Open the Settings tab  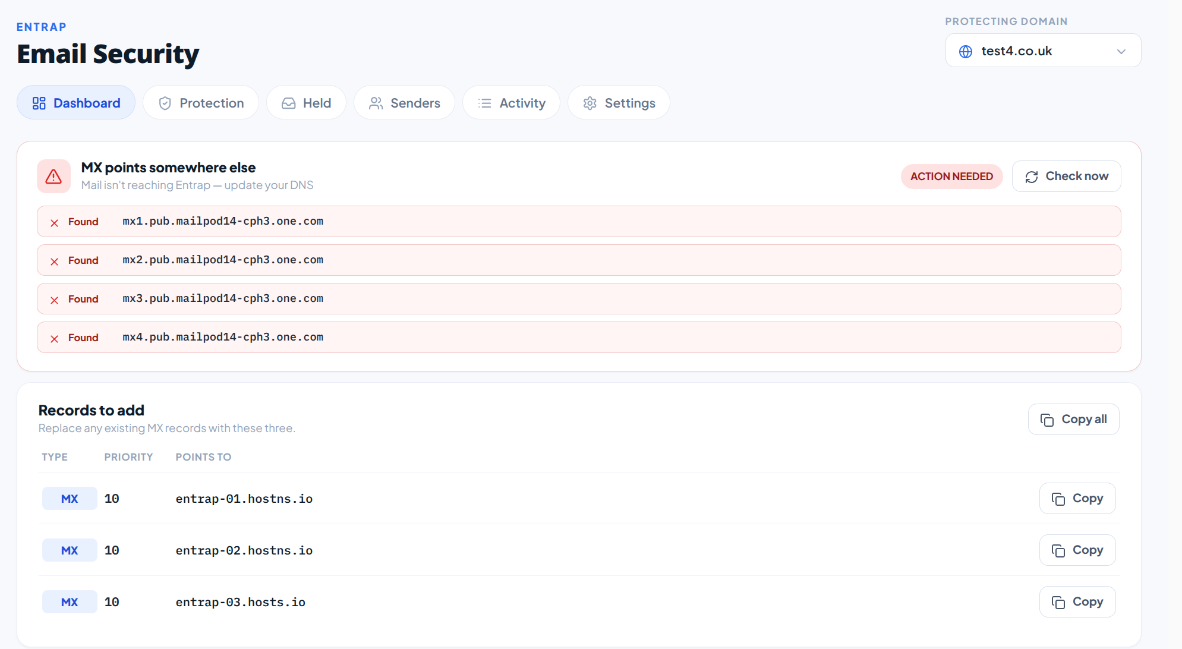click(x=619, y=103)
